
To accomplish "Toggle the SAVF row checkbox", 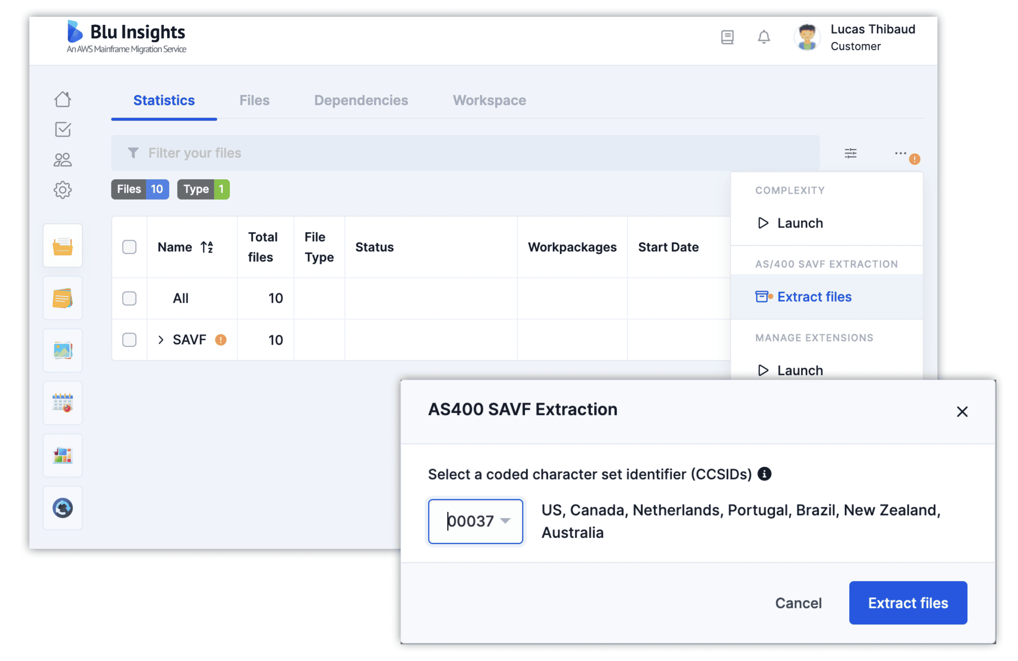I will click(x=129, y=340).
